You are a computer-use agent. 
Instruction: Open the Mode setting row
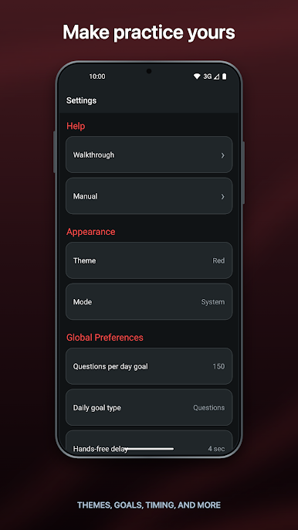pos(149,301)
